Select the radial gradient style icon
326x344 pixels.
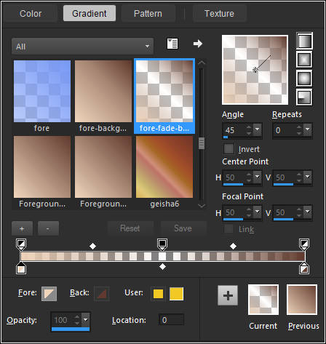[x=304, y=97]
